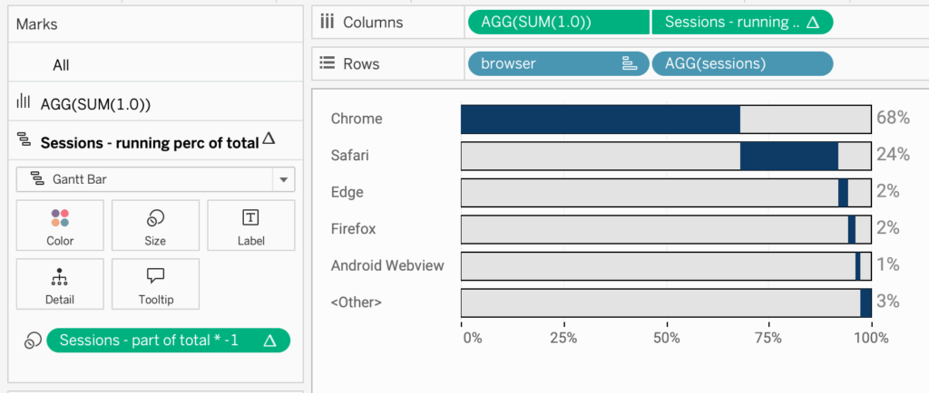Open the Size mark card
The image size is (929, 393).
point(155,225)
